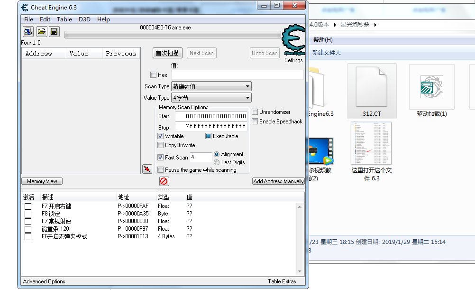Activate the F8 锁定 cheat entry checkbox
The image size is (475, 290).
click(x=28, y=214)
